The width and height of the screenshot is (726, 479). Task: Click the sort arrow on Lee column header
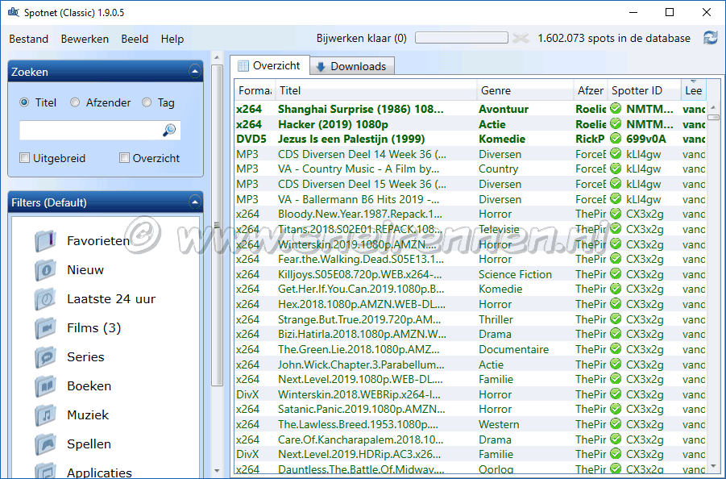[x=693, y=81]
